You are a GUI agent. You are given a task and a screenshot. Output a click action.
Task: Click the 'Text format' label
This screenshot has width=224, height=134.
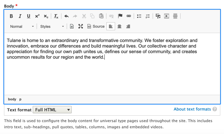pyautogui.click(x=19, y=110)
